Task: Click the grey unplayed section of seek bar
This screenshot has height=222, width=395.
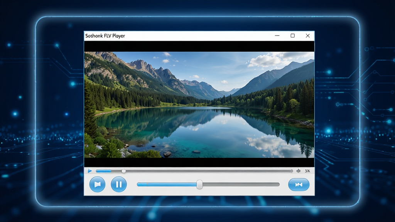Action: click(x=209, y=171)
